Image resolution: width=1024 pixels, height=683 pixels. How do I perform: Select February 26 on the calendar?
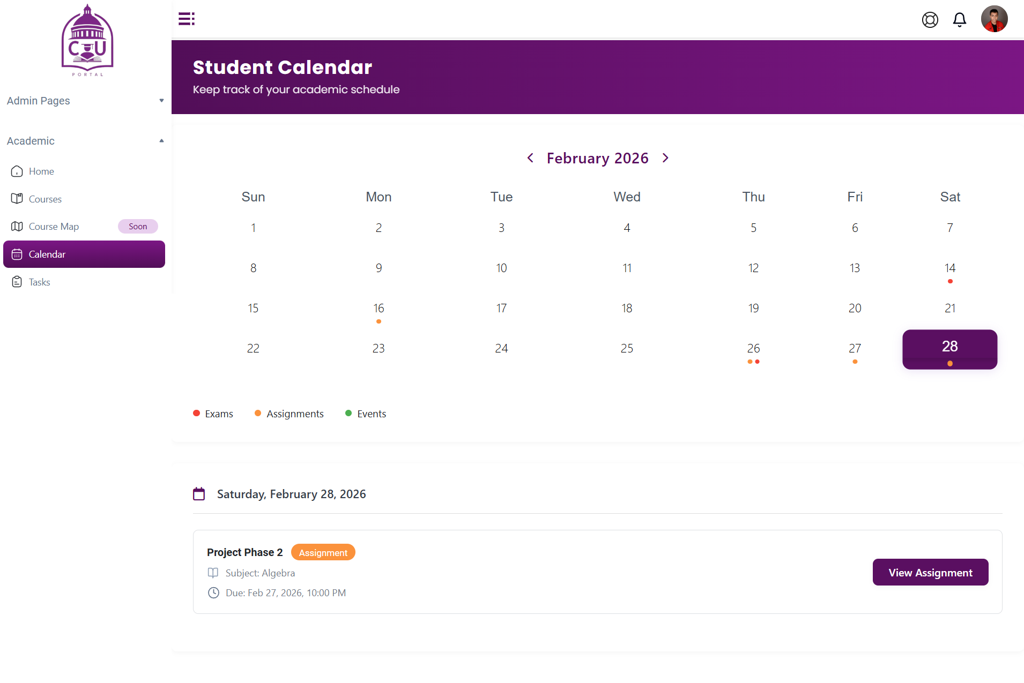(753, 349)
